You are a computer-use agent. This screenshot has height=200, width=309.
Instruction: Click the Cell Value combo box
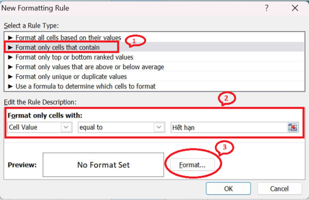[x=40, y=127]
